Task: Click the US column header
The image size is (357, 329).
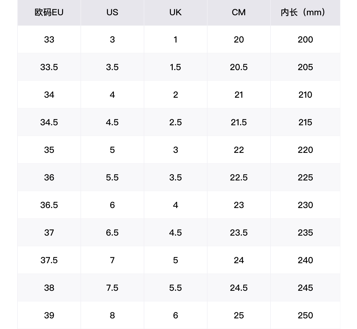Action: [112, 12]
